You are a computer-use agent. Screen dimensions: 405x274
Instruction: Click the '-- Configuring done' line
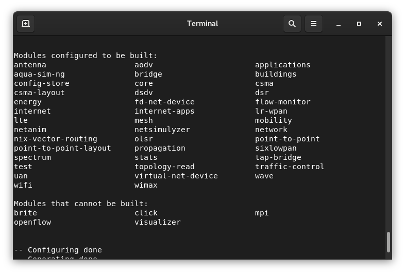click(x=58, y=250)
